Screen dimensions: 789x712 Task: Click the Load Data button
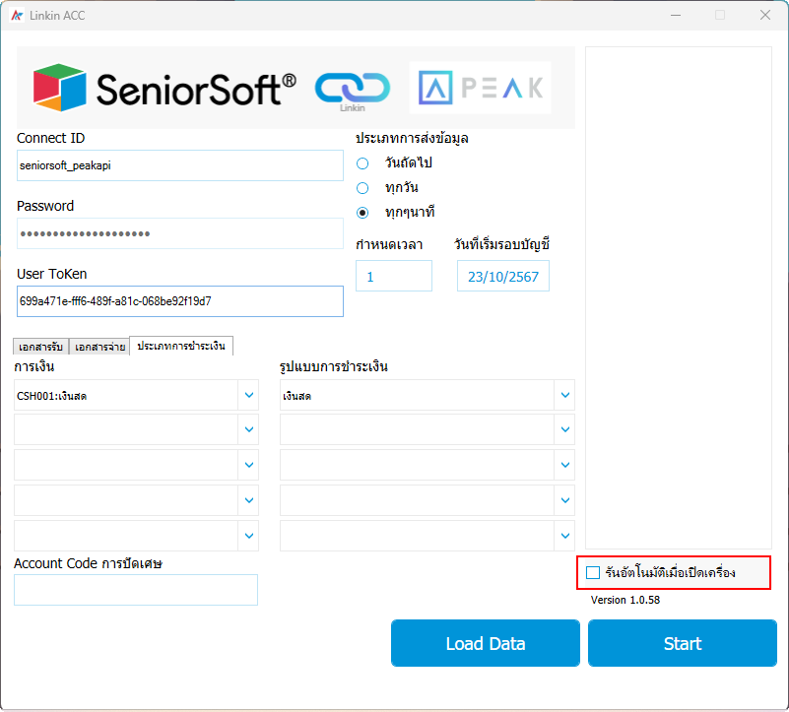click(485, 643)
